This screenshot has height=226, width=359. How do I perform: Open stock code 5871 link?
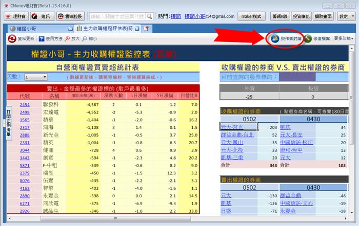click(x=25, y=166)
